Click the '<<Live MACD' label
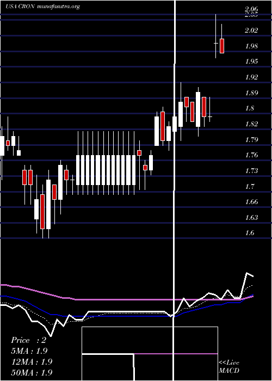The image size is (272, 381). pos(229,366)
